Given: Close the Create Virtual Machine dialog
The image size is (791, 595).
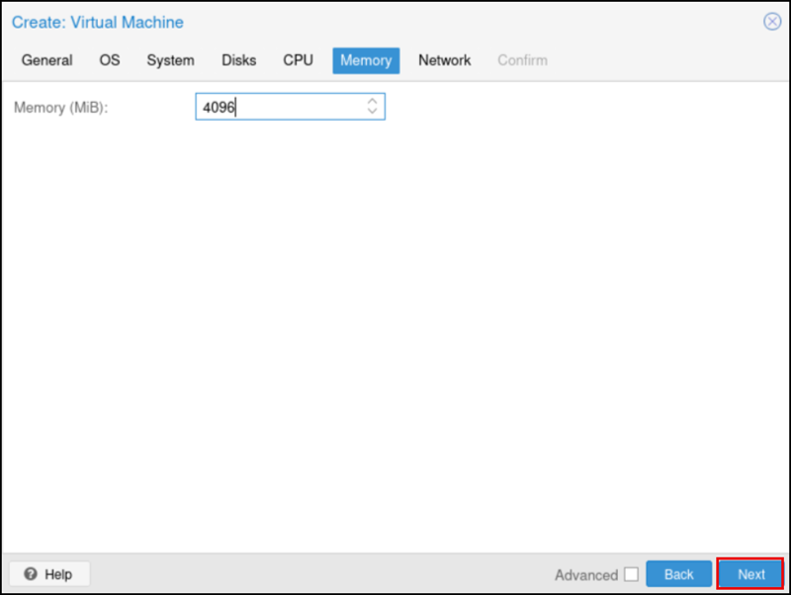Looking at the screenshot, I should 772,22.
